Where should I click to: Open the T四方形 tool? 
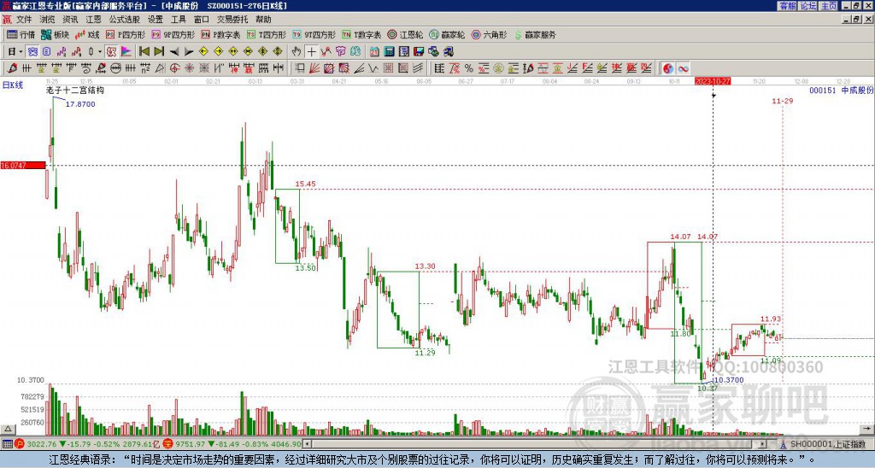click(x=267, y=34)
